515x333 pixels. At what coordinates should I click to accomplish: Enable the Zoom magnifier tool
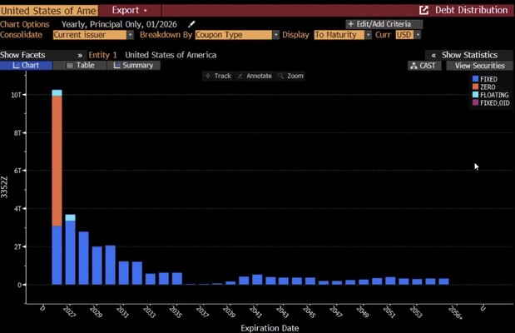(x=290, y=76)
